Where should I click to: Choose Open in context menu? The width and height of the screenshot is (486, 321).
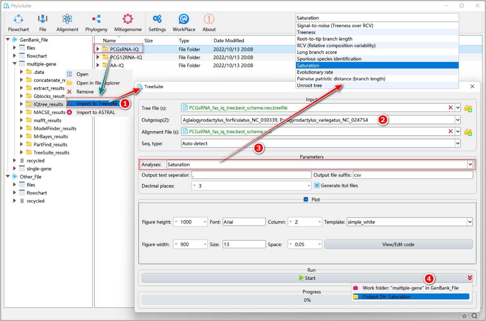pos(82,74)
